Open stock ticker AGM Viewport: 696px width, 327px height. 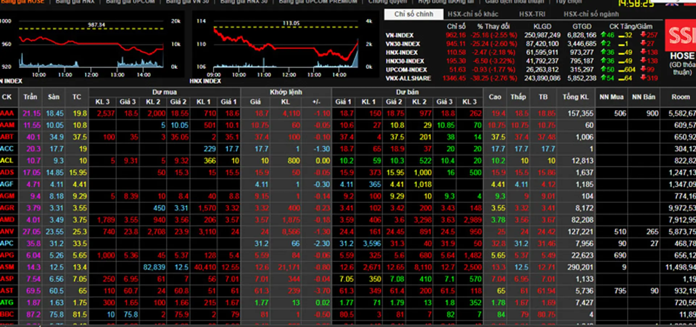[x=7, y=196]
